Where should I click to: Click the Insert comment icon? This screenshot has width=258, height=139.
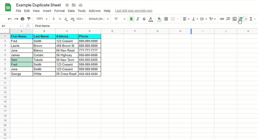point(228,19)
